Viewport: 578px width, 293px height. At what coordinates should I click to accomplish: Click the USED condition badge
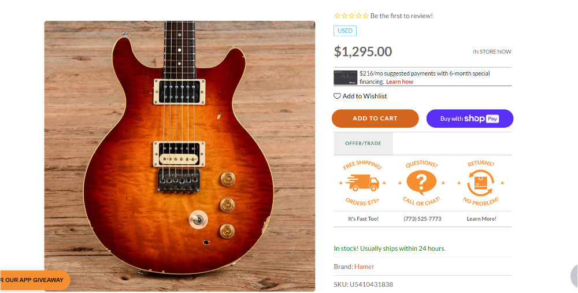(345, 31)
